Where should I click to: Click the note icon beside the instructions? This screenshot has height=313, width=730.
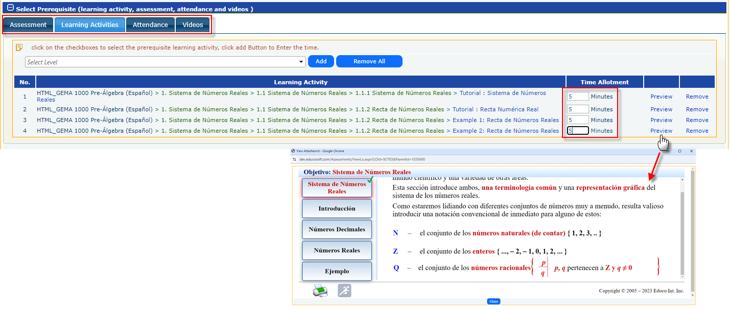19,47
